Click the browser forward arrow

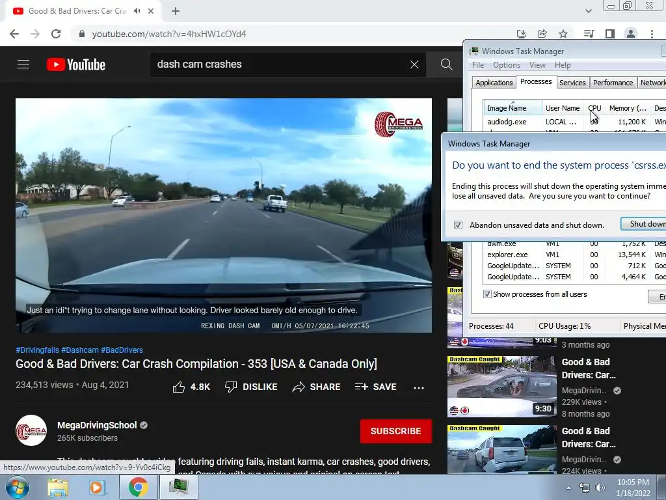[35, 34]
